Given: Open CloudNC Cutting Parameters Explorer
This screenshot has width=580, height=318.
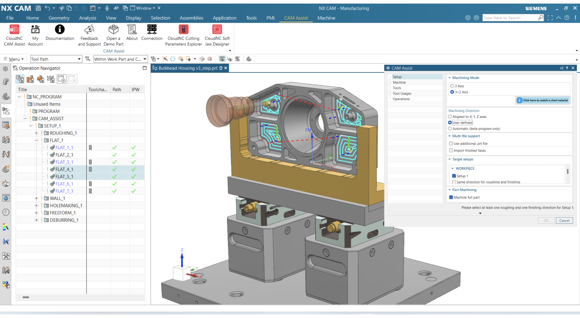Looking at the screenshot, I should tap(184, 35).
